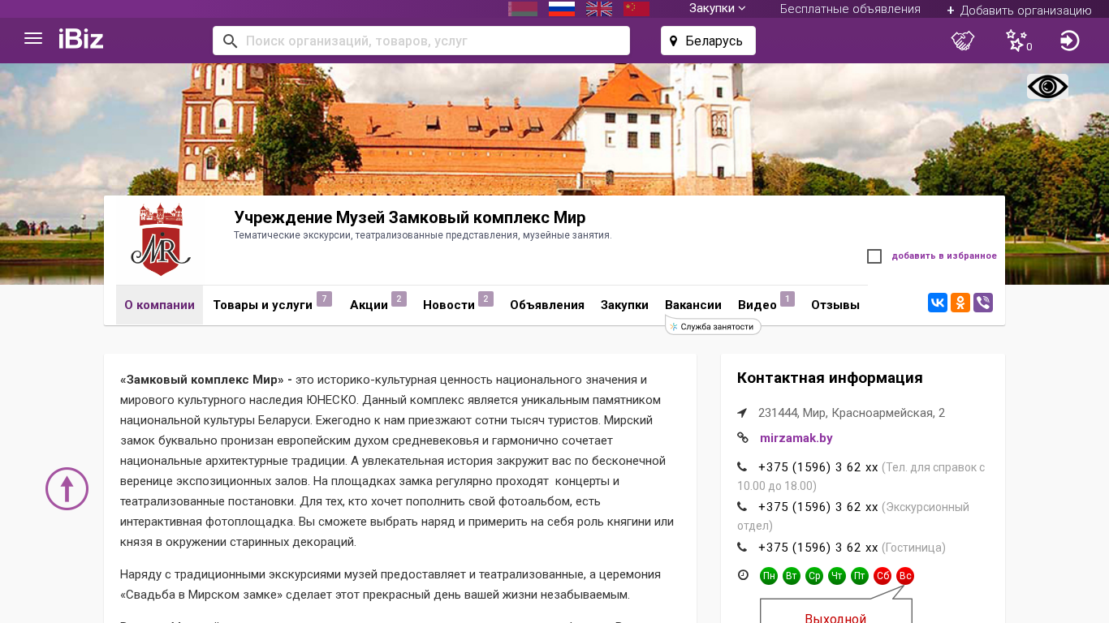
Task: Share via VK icon
Action: (x=938, y=303)
